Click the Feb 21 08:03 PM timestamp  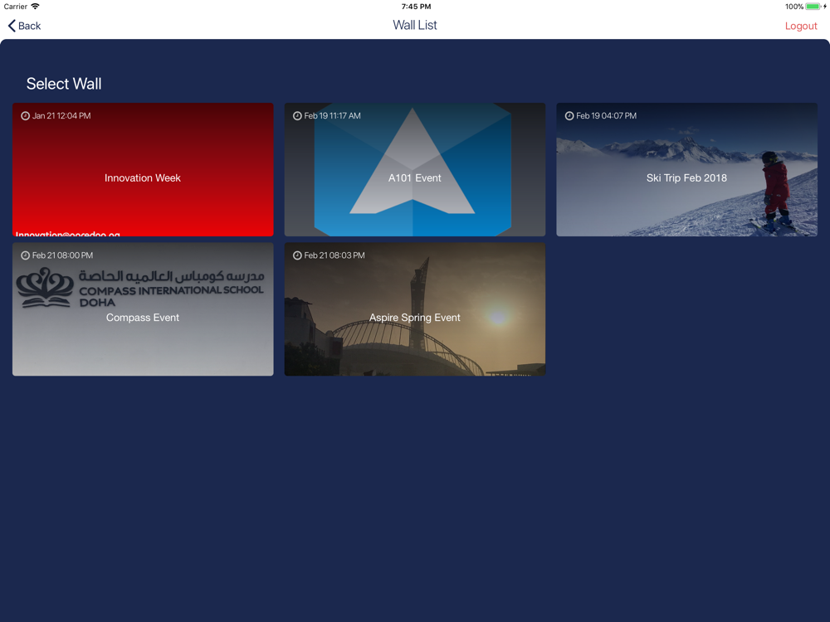pyautogui.click(x=334, y=255)
